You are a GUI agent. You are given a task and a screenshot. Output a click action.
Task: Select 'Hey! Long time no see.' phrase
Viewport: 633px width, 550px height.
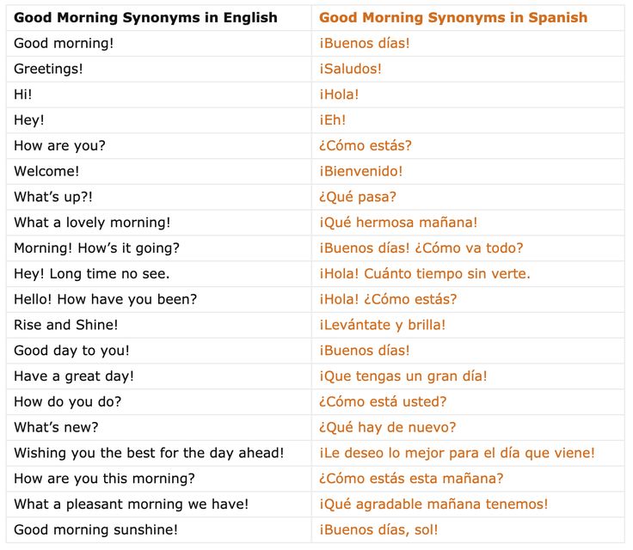tap(91, 274)
